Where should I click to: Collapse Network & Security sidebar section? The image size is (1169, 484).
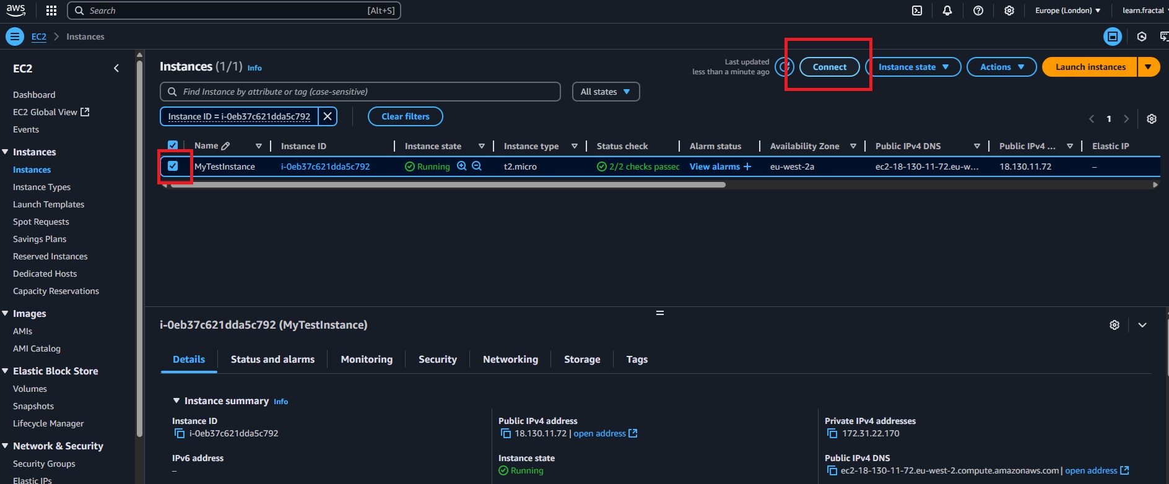(6, 446)
